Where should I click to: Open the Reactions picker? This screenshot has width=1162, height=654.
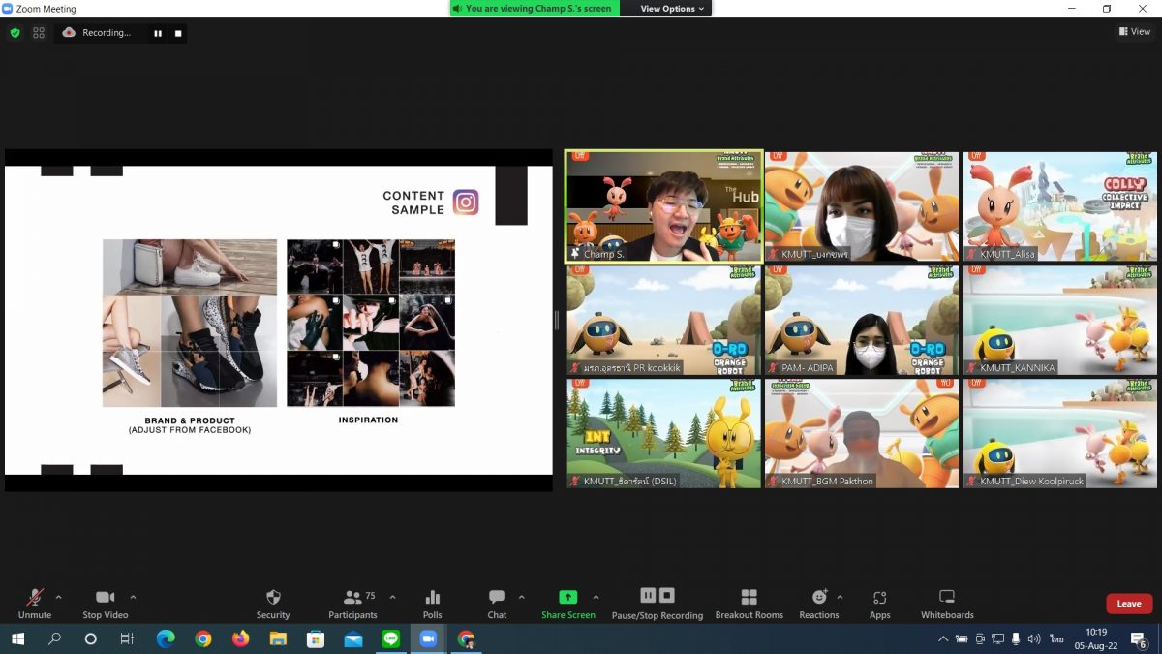point(819,603)
